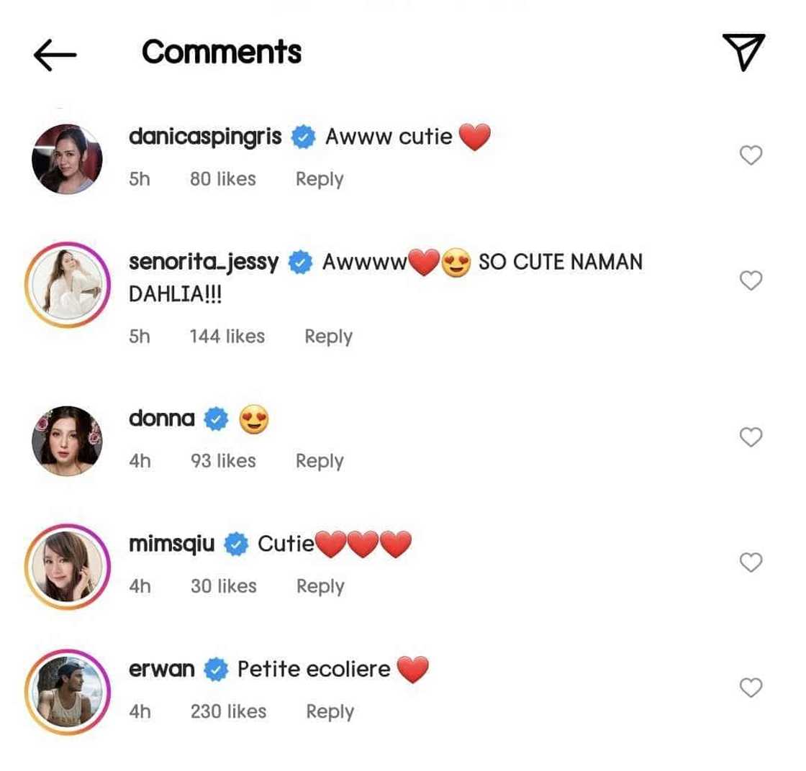View erwan's story avatar
The image size is (806, 771).
point(67,691)
